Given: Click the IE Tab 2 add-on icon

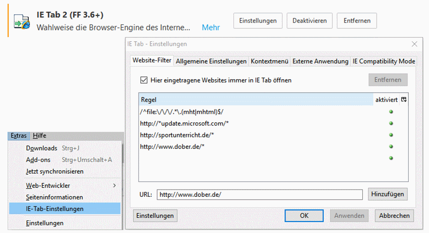Looking at the screenshot, I should pos(22,21).
